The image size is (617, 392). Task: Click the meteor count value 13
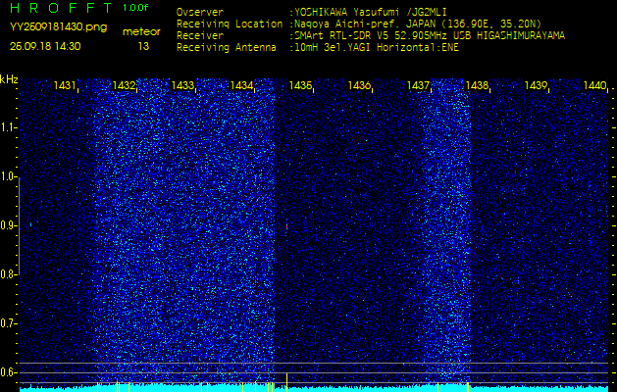pos(143,46)
